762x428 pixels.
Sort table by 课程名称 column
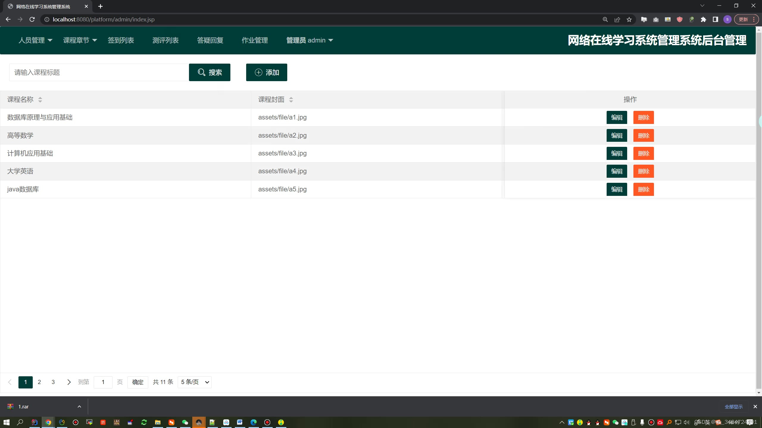tap(40, 100)
